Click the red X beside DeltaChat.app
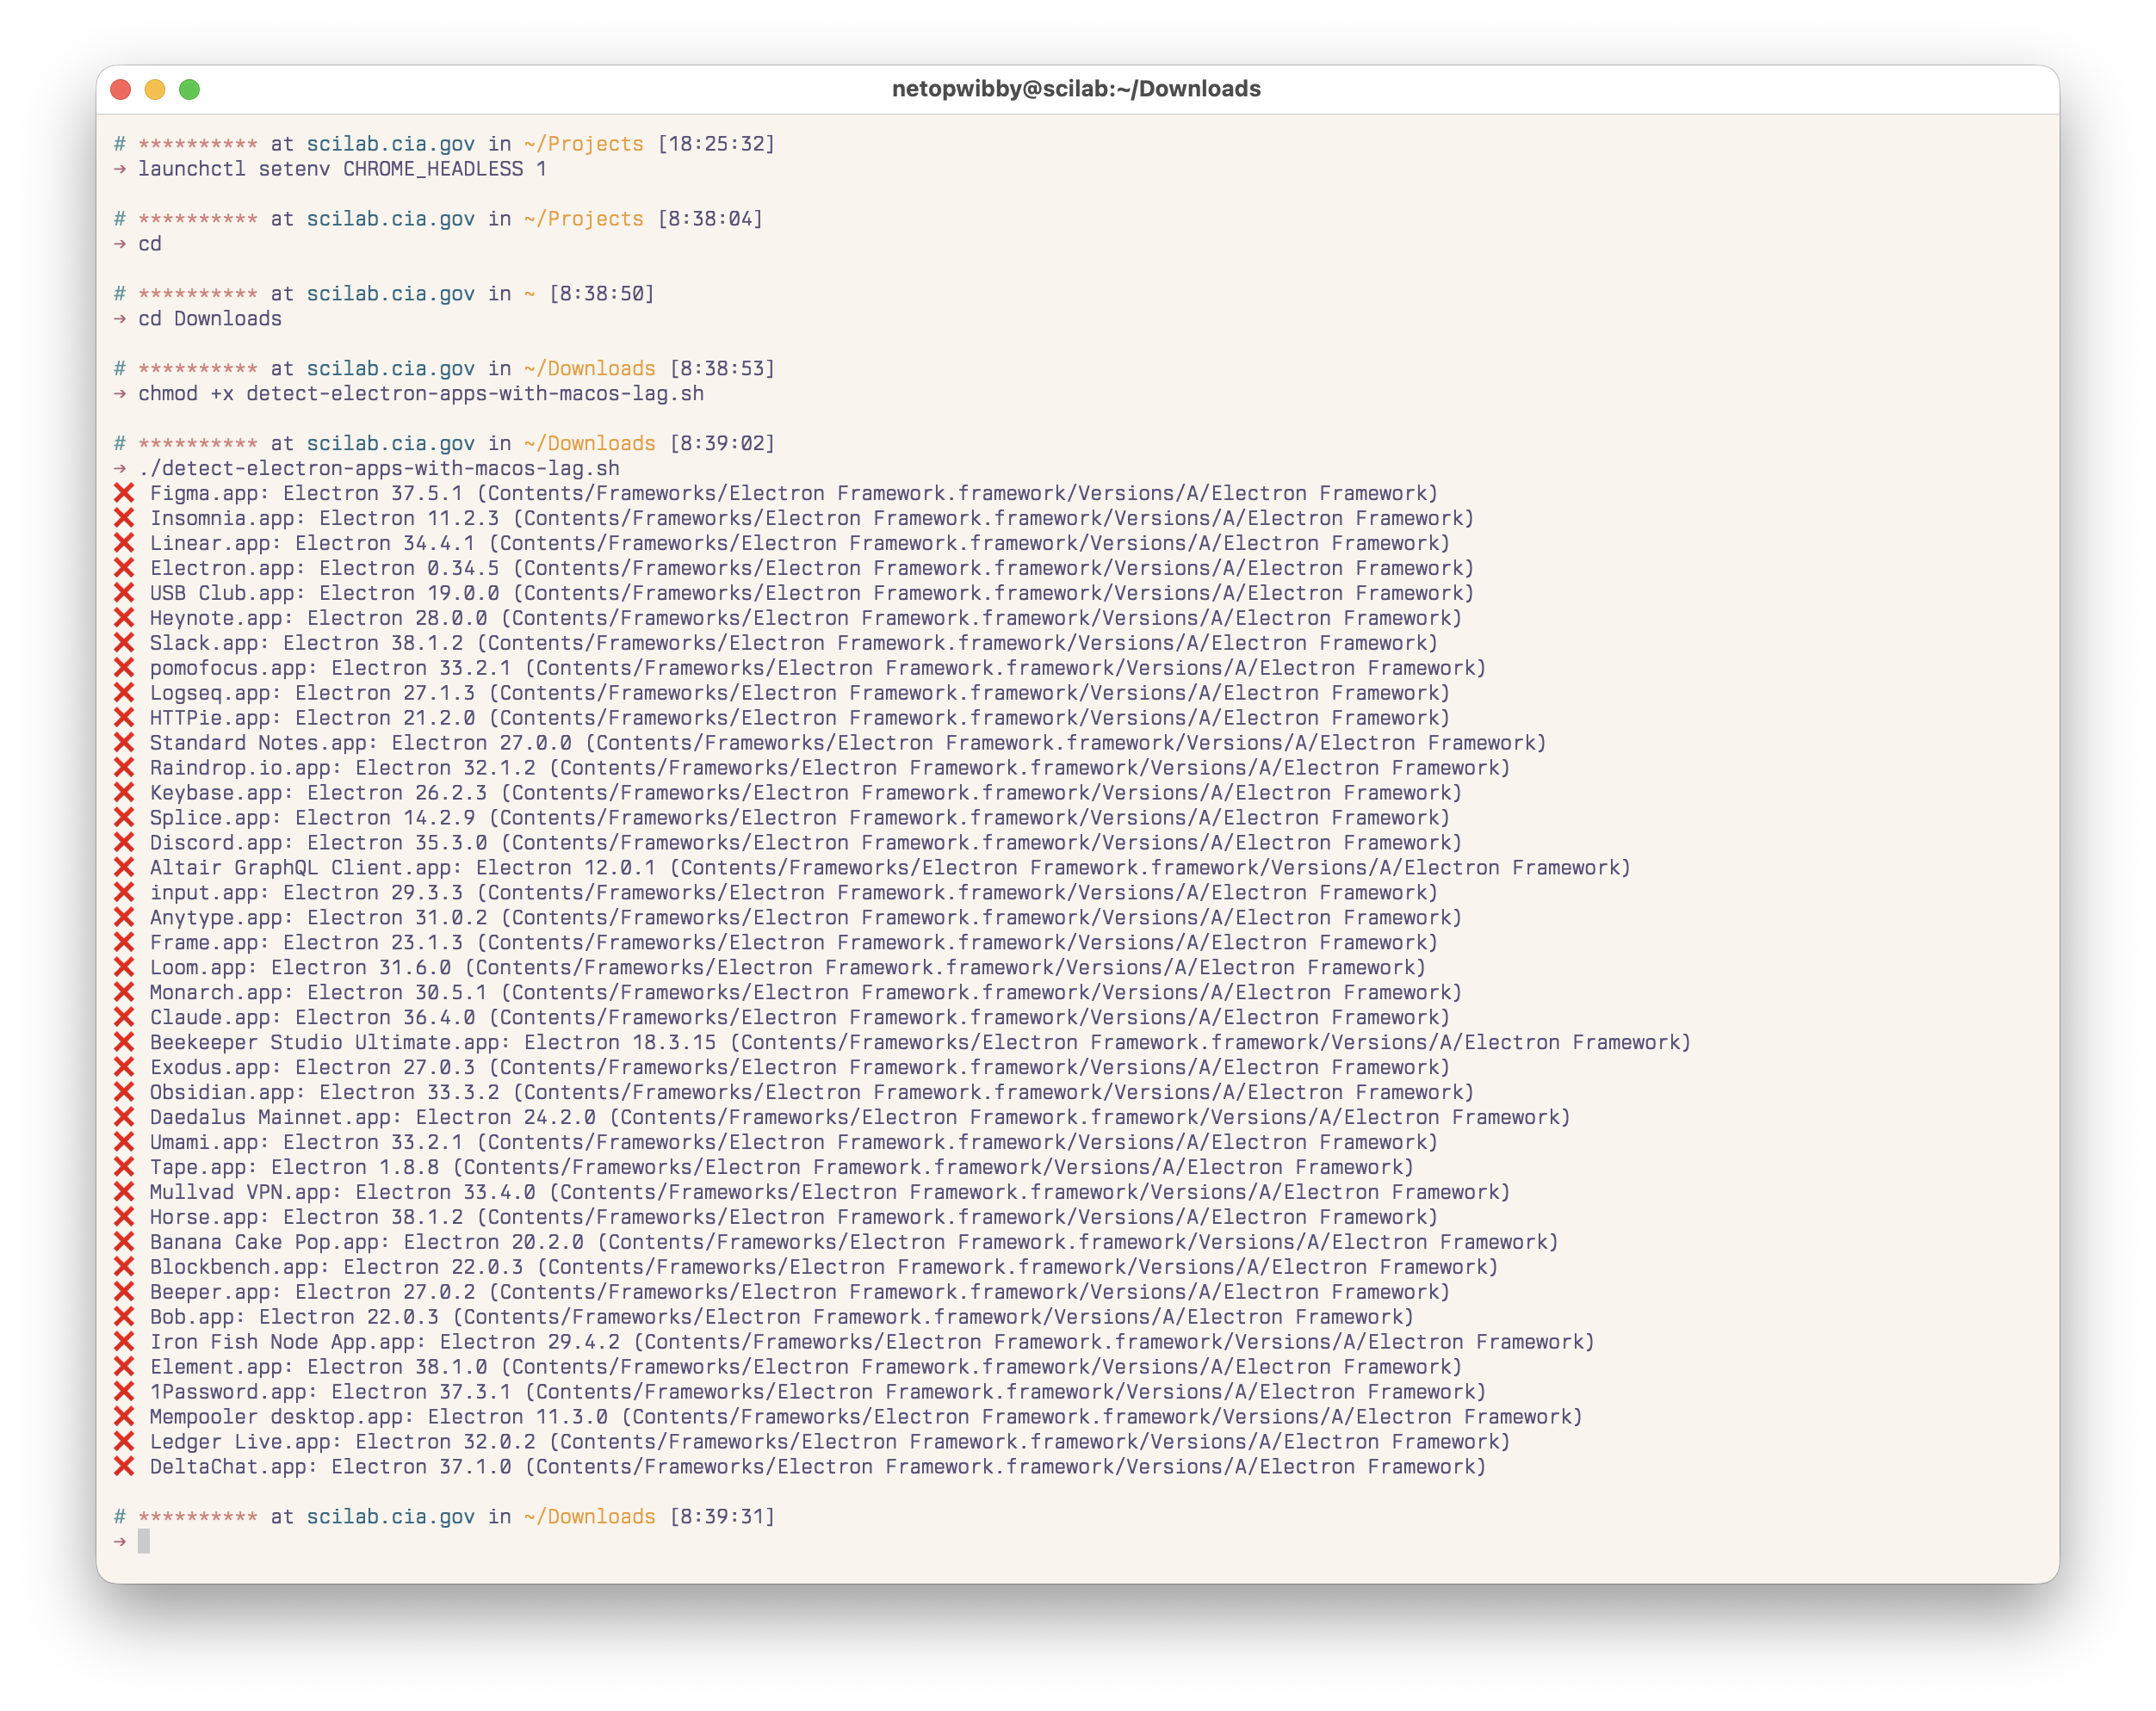Image resolution: width=2156 pixels, height=1711 pixels. (124, 1467)
